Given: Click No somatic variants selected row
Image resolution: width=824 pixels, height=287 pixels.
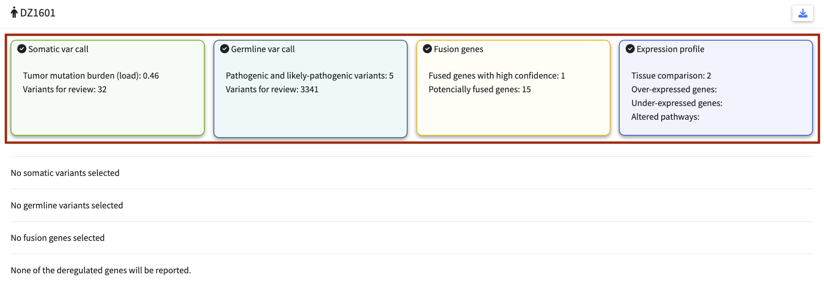Looking at the screenshot, I should 65,173.
